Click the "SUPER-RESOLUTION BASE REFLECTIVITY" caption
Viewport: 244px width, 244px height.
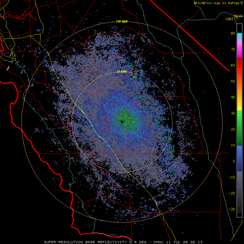pyautogui.click(x=85, y=242)
